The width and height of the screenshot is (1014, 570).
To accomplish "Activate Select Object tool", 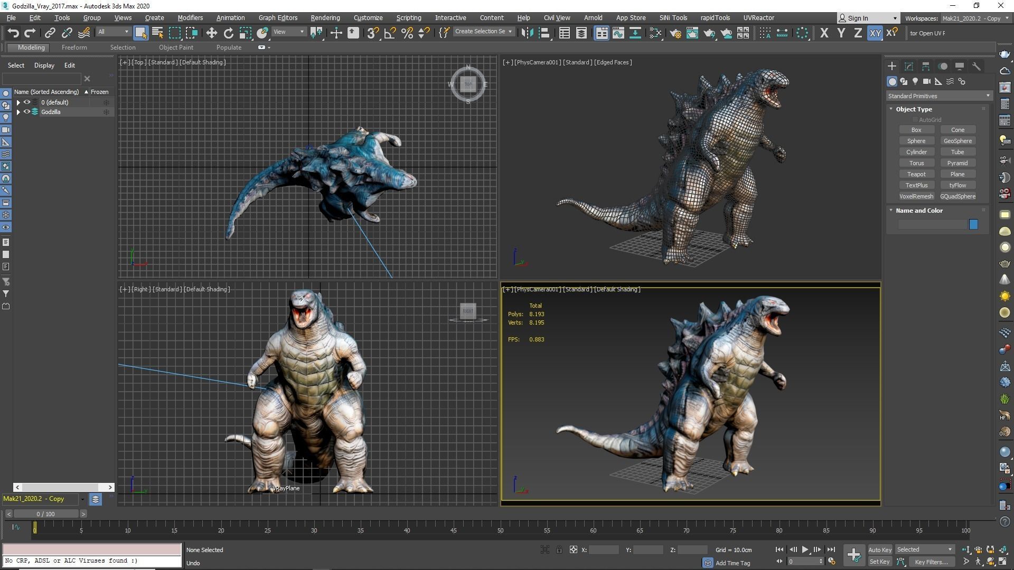I will (140, 33).
